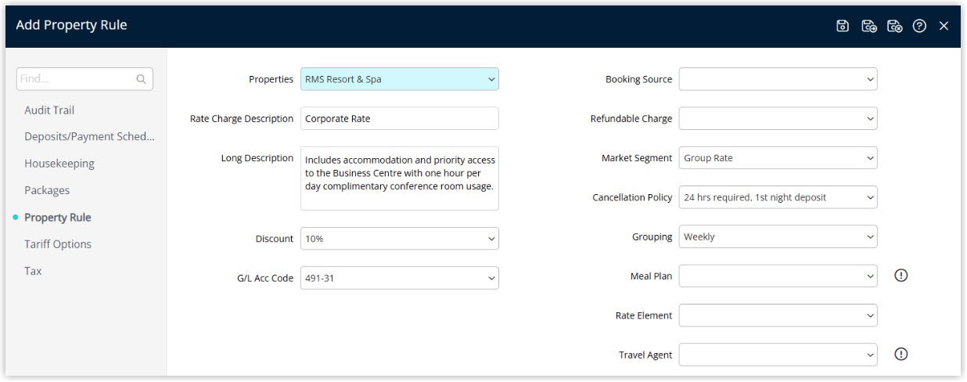Click the Rate Charge Description field
Image resolution: width=967 pixels, height=382 pixels.
399,118
